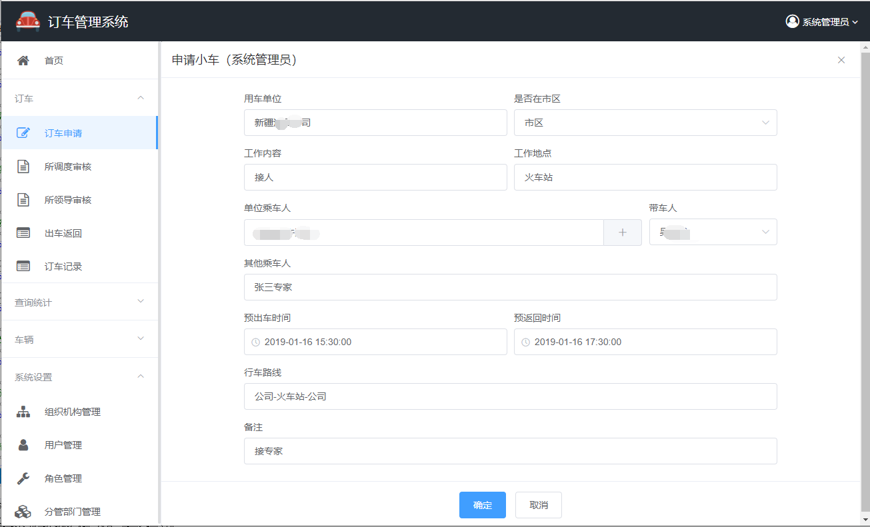
Task: Click the wrench icon for 角色管理
Action: pyautogui.click(x=23, y=478)
